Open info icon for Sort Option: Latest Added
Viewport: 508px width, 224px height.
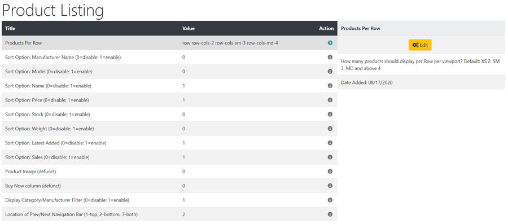point(330,143)
